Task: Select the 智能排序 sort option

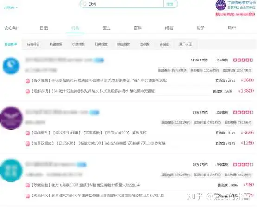Action: [11, 44]
